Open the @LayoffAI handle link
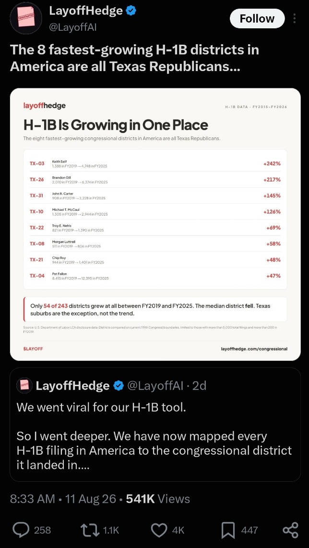This screenshot has width=309, height=548. pos(72,27)
